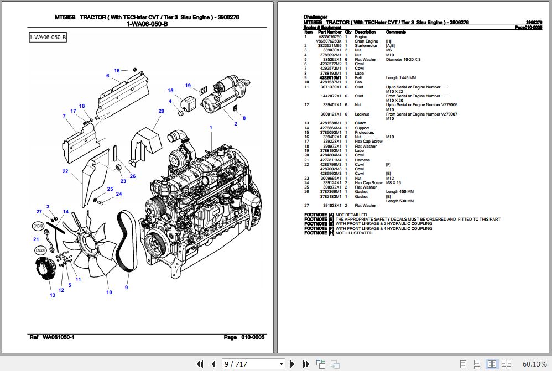
Task: Click part number 4282010M1 in the parts list
Action: tap(331, 77)
